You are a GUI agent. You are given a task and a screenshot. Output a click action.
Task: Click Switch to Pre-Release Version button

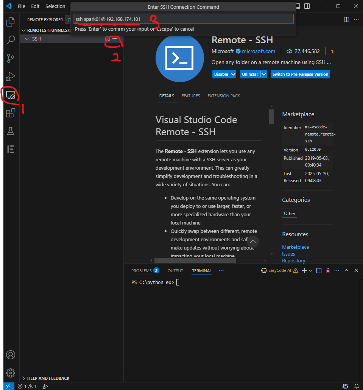(x=300, y=74)
